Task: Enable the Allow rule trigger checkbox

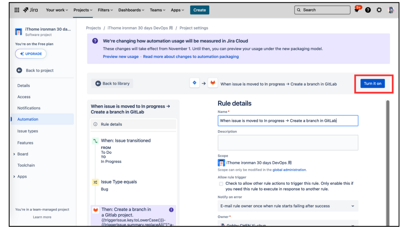Action: tap(221, 184)
